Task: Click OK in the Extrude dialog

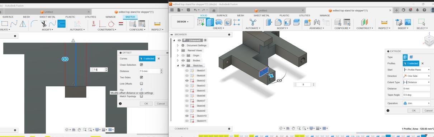Action: (x=414, y=111)
